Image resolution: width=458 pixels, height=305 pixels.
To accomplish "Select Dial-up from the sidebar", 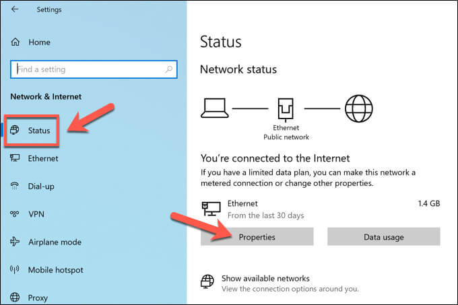I will click(42, 187).
